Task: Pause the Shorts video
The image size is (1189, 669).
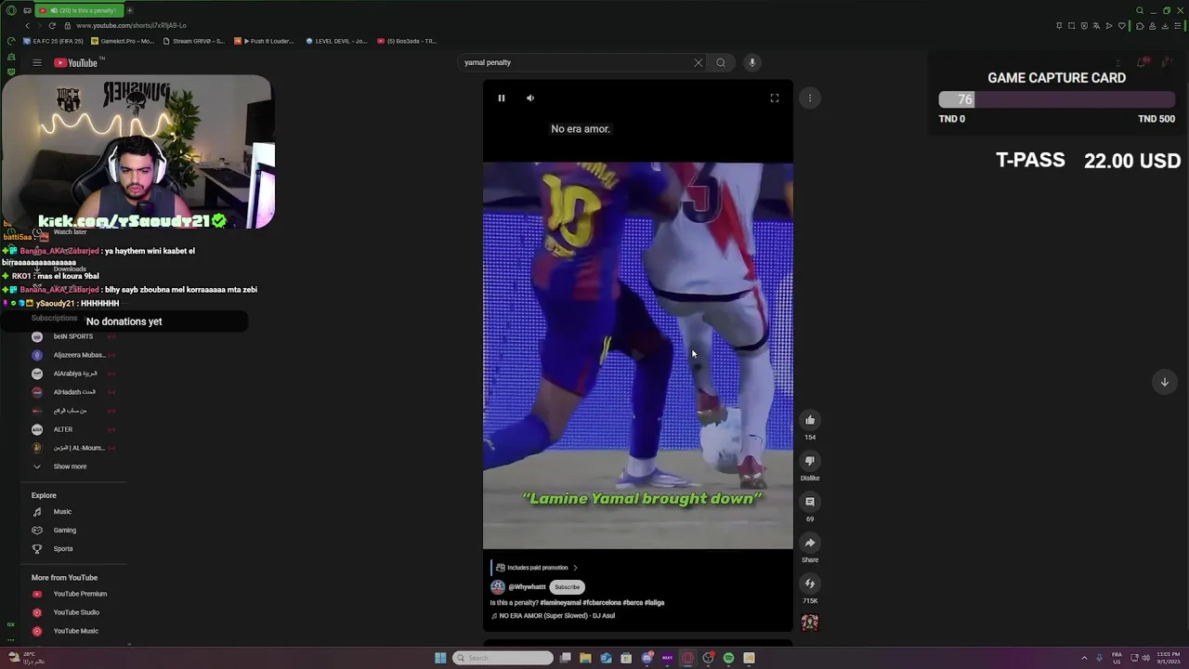Action: pyautogui.click(x=502, y=98)
